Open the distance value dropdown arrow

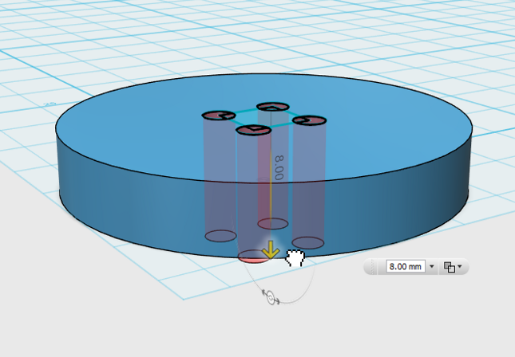click(x=432, y=266)
